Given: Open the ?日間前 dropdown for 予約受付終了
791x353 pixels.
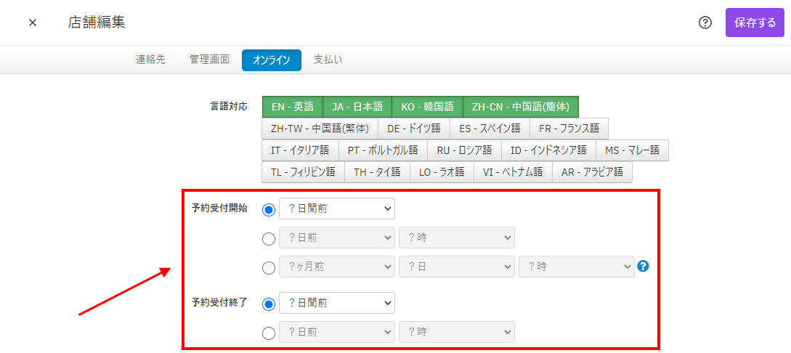Looking at the screenshot, I should pos(336,303).
